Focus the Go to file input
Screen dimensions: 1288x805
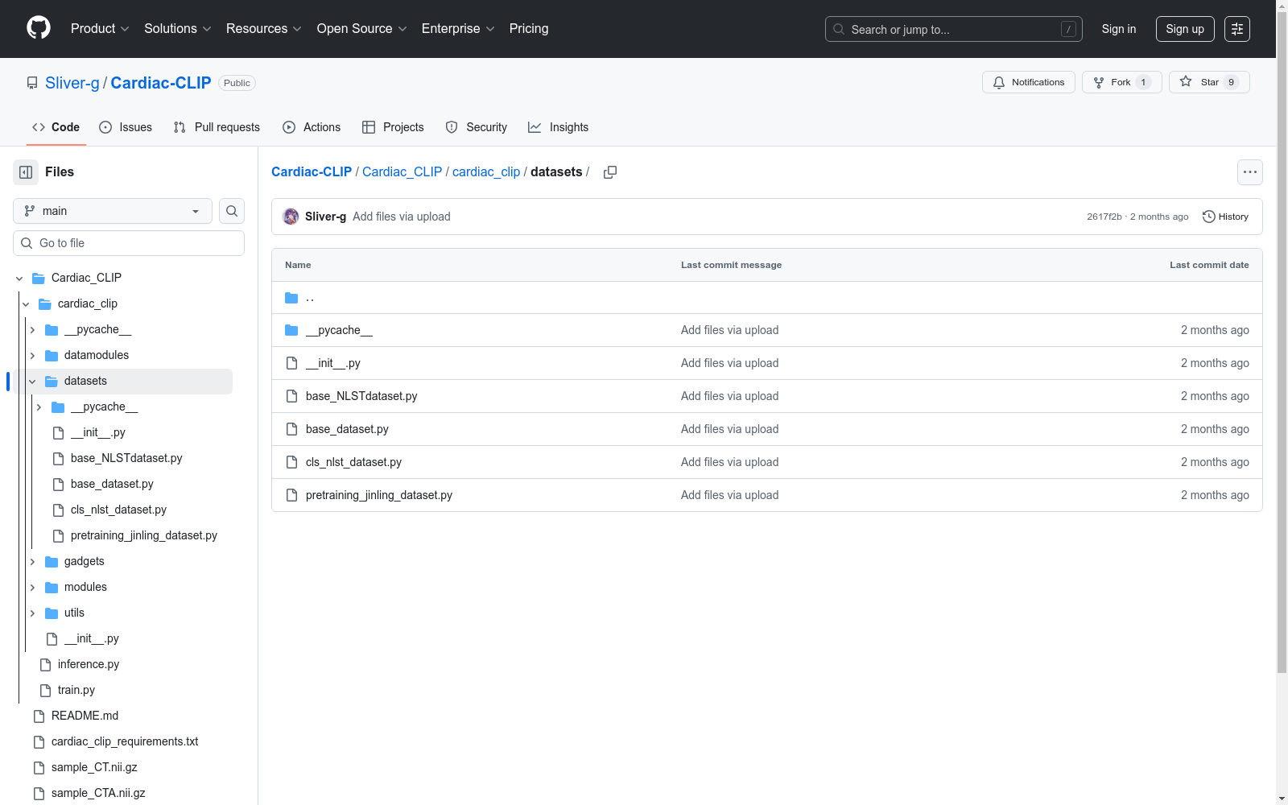tap(129, 243)
